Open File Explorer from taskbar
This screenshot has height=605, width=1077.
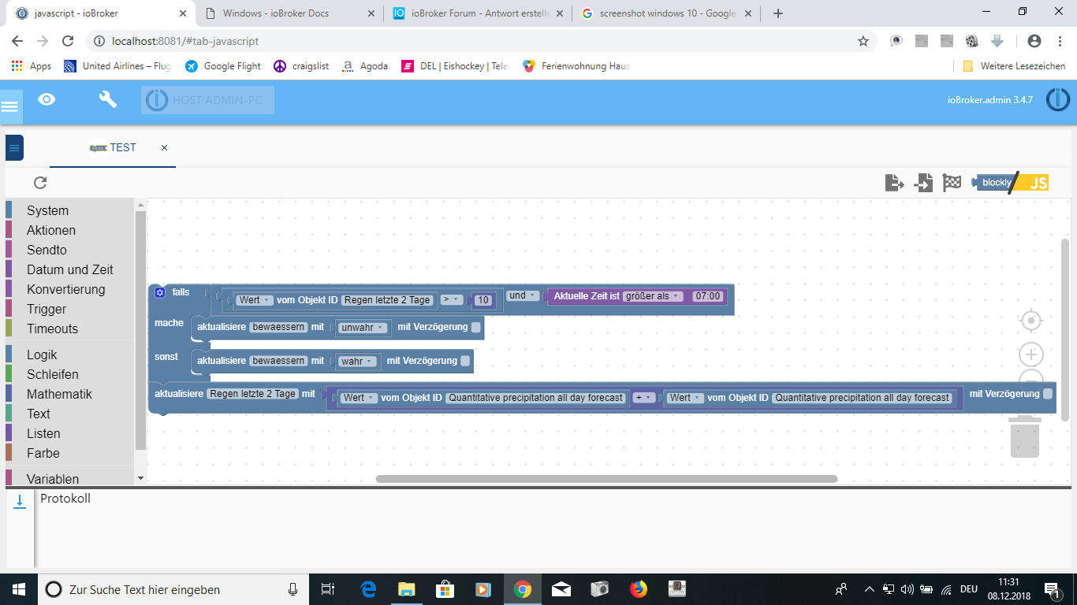coord(406,588)
